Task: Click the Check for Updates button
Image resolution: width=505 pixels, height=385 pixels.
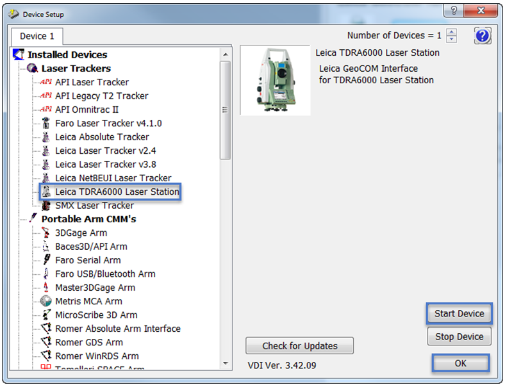Action: (x=299, y=346)
